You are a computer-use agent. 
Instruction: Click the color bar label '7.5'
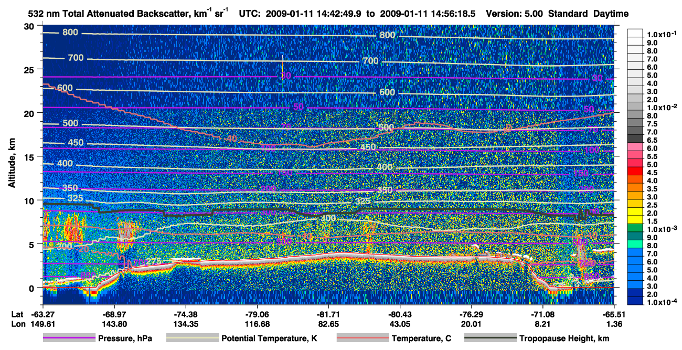click(653, 124)
